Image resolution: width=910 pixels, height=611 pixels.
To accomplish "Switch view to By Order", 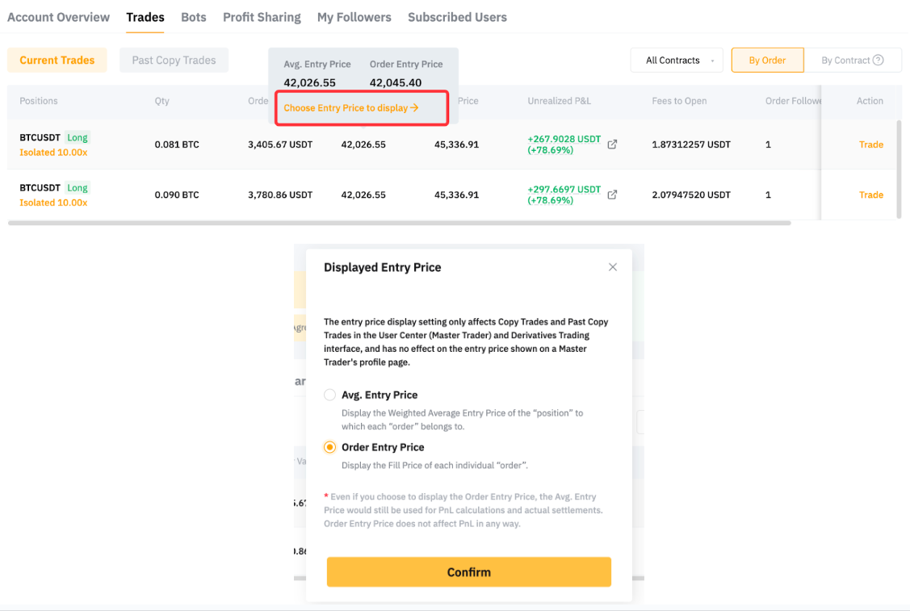I will tap(767, 61).
